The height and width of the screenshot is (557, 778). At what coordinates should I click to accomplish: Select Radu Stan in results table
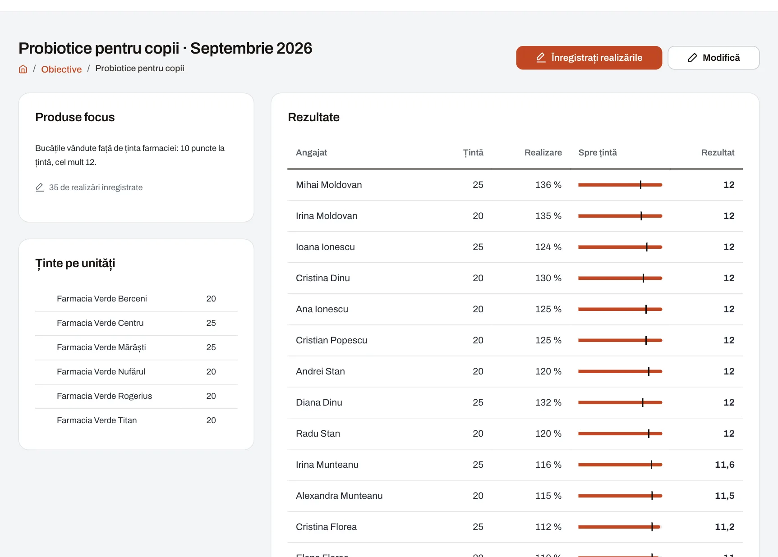(318, 434)
